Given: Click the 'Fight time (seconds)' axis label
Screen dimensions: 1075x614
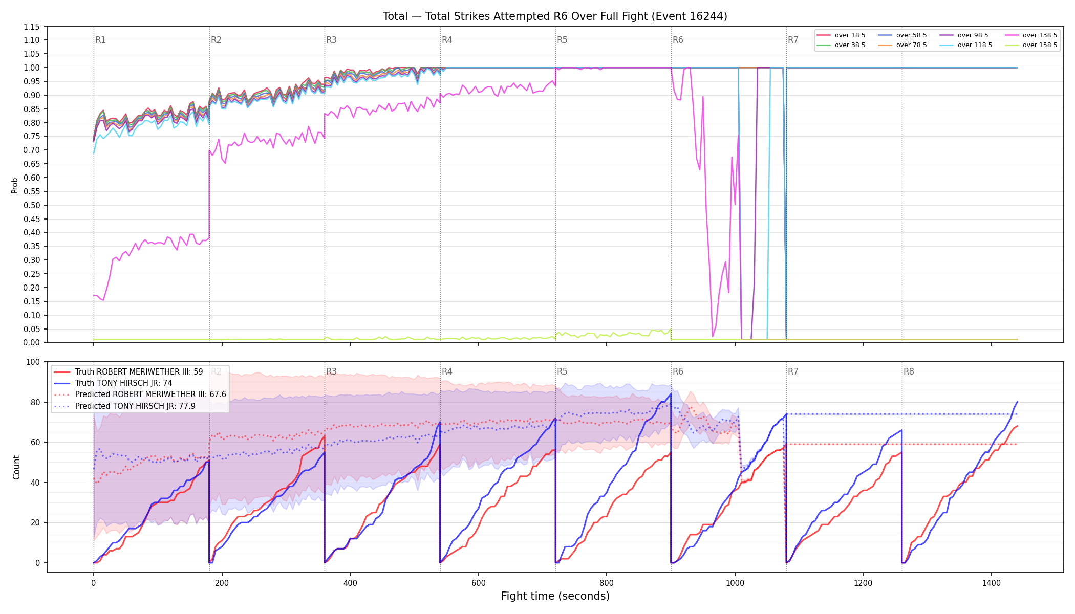Looking at the screenshot, I should [x=555, y=596].
